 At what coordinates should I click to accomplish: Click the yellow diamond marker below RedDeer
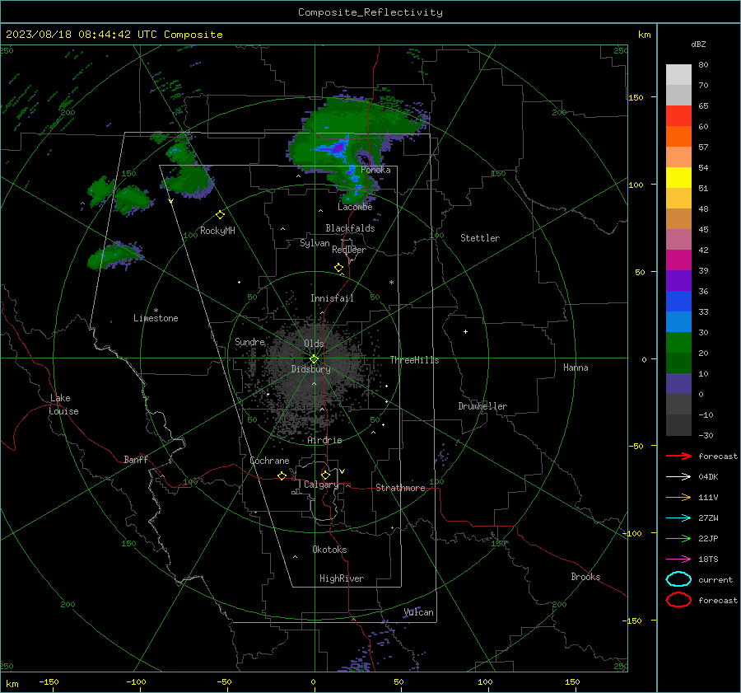coord(338,268)
